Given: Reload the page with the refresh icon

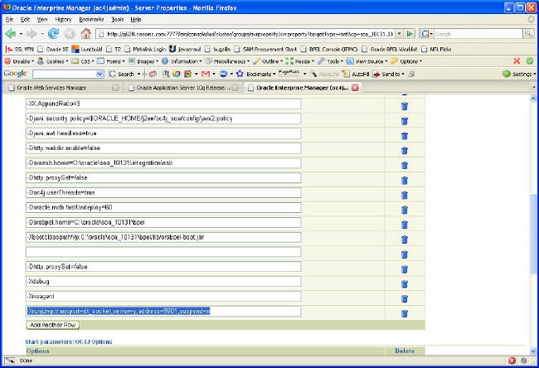Looking at the screenshot, I should (54, 34).
